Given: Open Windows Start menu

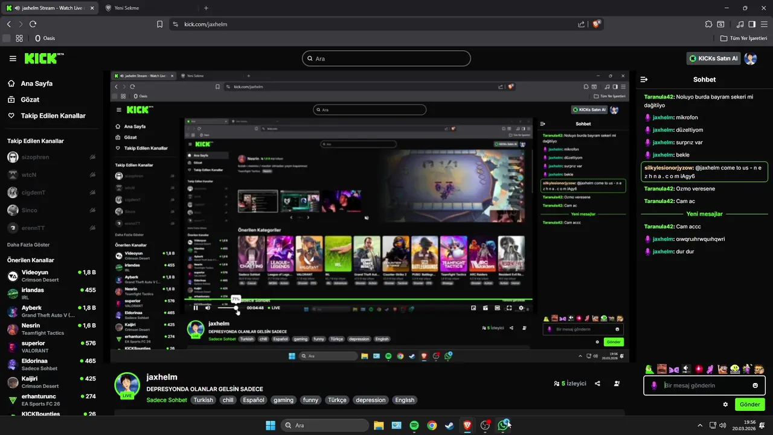Looking at the screenshot, I should 271,425.
